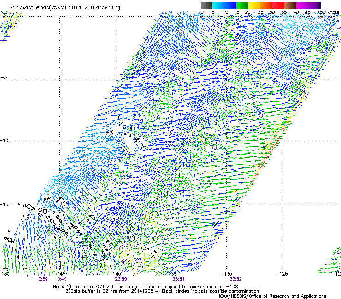Click the "25" label under the color bar

pos(260,12)
